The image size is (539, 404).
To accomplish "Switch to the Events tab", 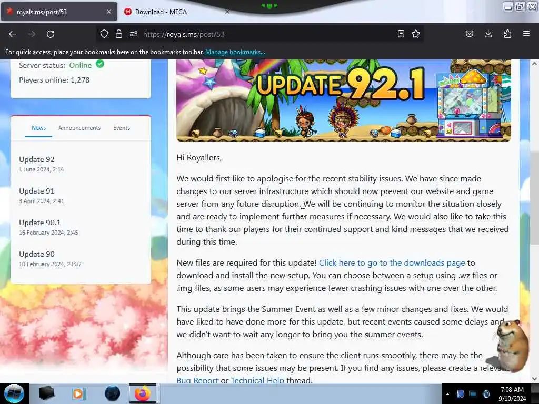I will click(x=122, y=128).
